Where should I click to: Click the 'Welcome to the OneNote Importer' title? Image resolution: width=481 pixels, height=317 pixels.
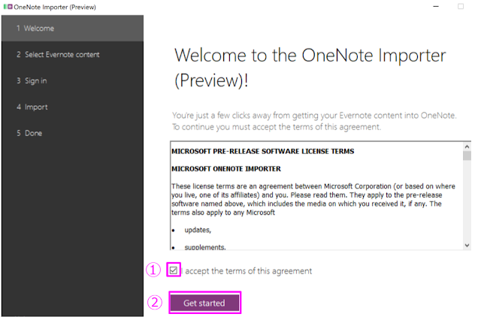310,68
